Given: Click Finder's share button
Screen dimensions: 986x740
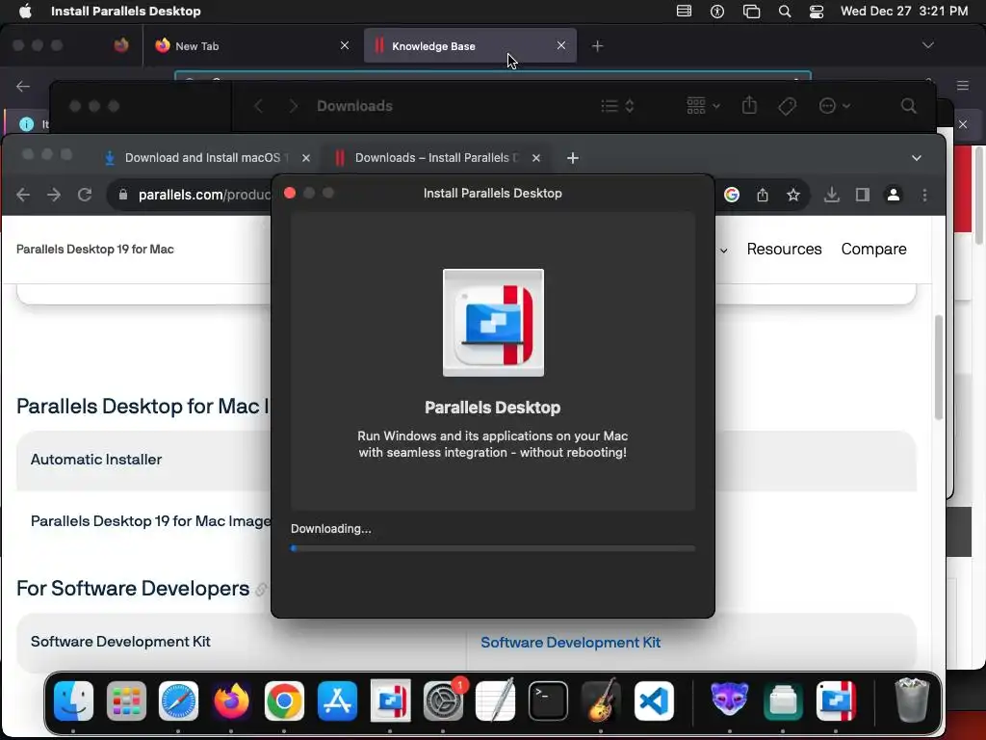Looking at the screenshot, I should [x=749, y=106].
